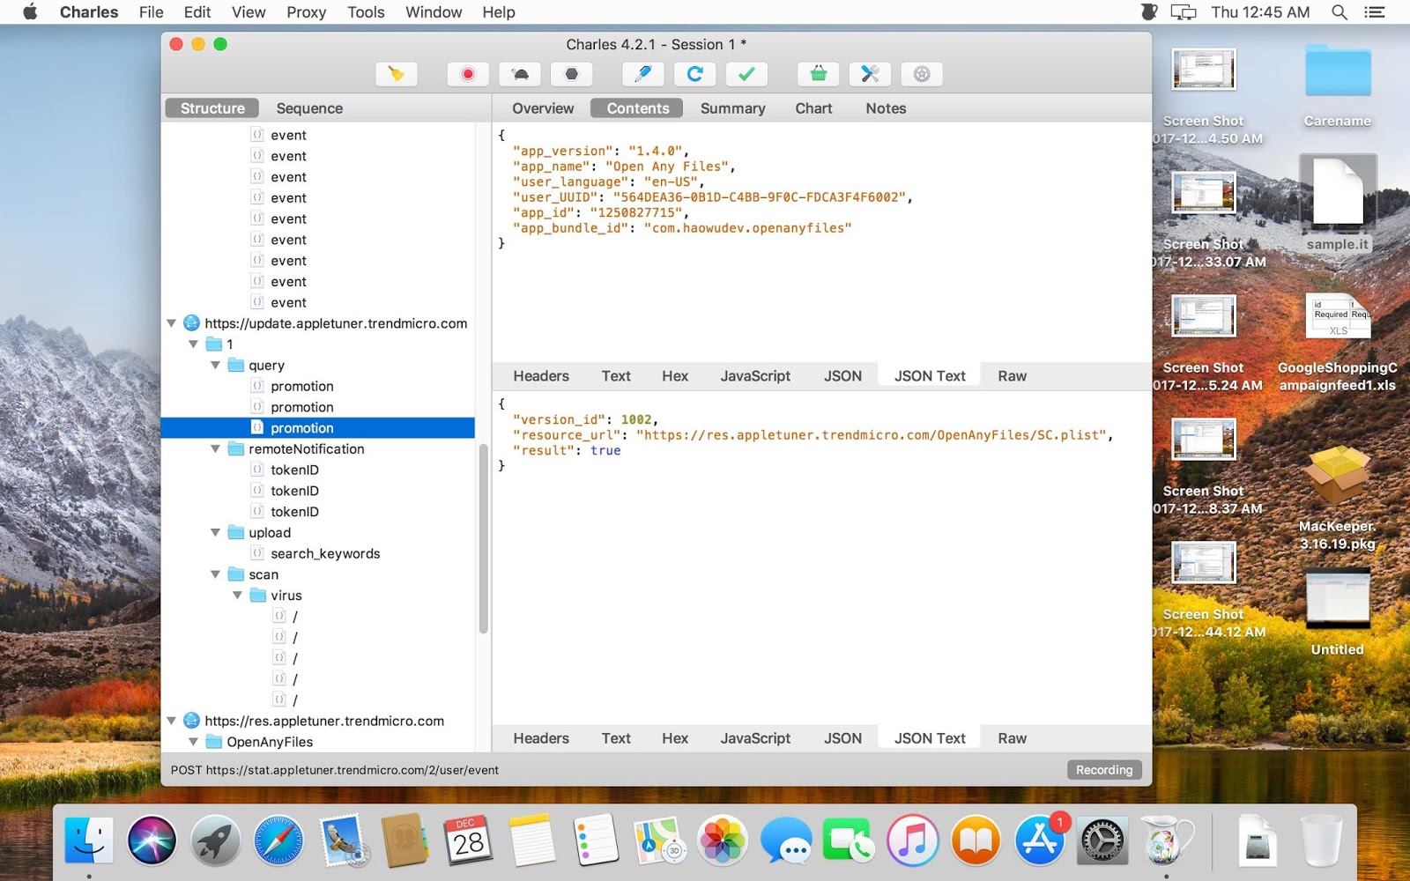1410x881 pixels.
Task: Click the Charles pitcher icon in the Dock
Action: (1166, 840)
